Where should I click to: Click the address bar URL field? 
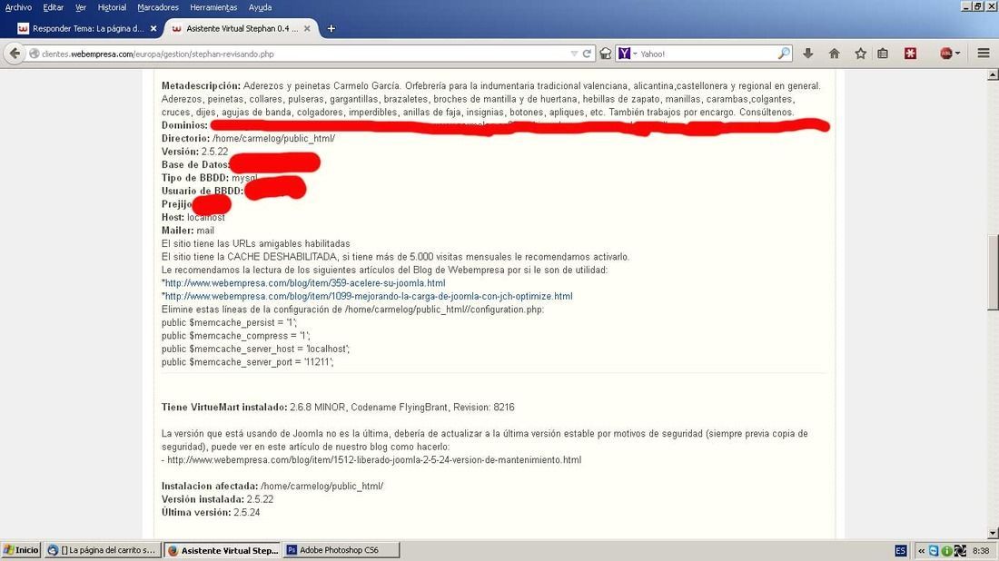tap(306, 54)
